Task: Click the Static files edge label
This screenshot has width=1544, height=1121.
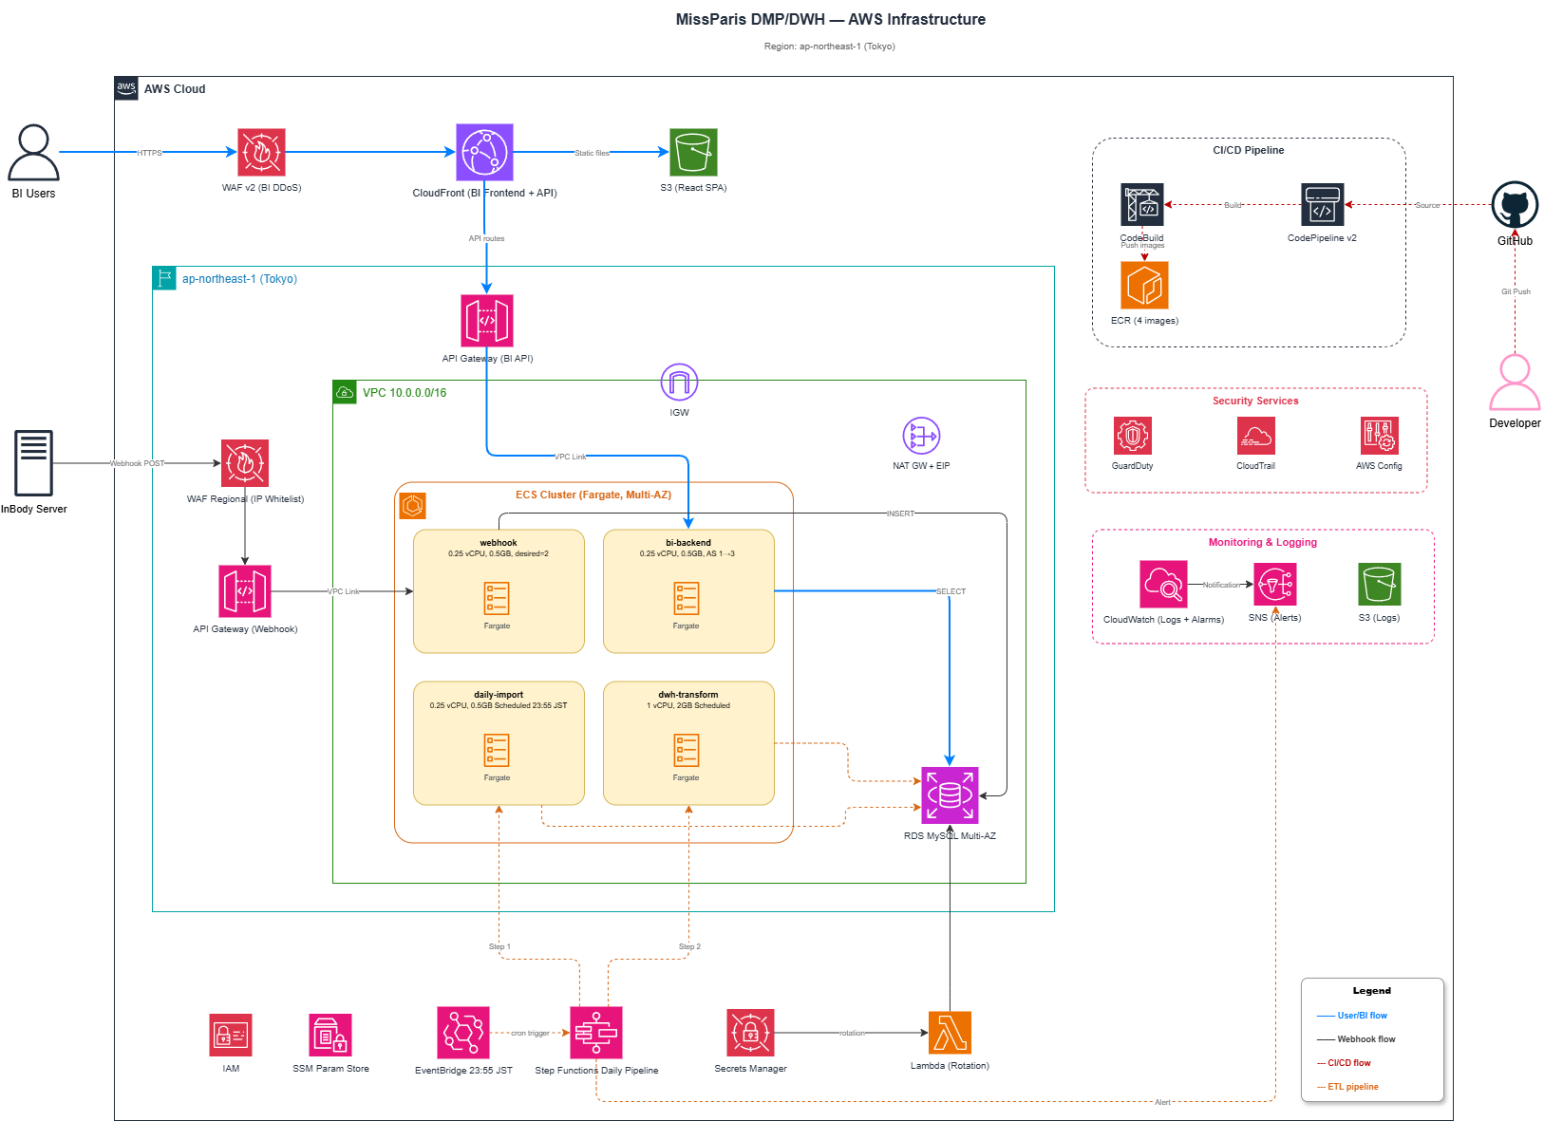Action: click(x=592, y=153)
